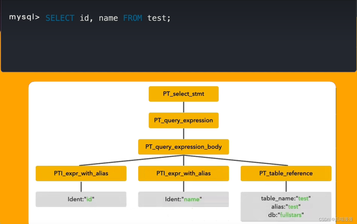Click the FROM keyword in the query

click(x=133, y=18)
